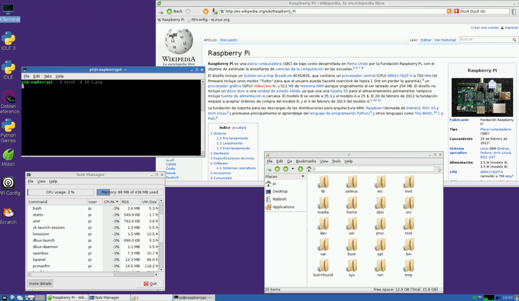Screen dimensions: 519x301
Task: Select the usr folder icon
Action: (351, 226)
